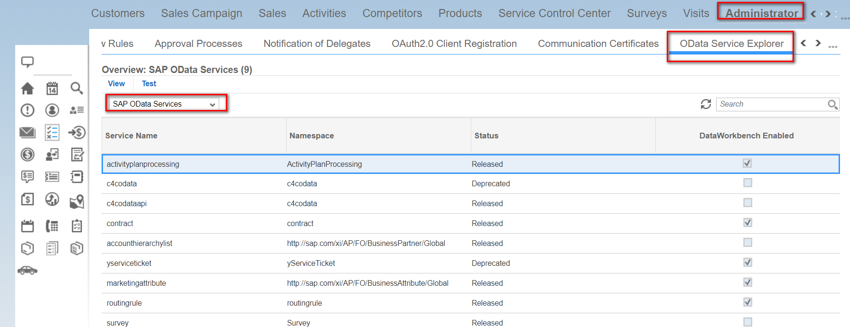This screenshot has height=327, width=850.
Task: Click the refresh icon beside Search
Action: click(706, 104)
